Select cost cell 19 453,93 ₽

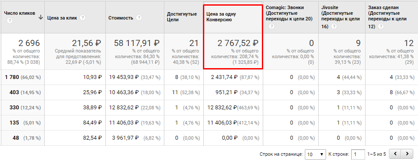point(124,77)
